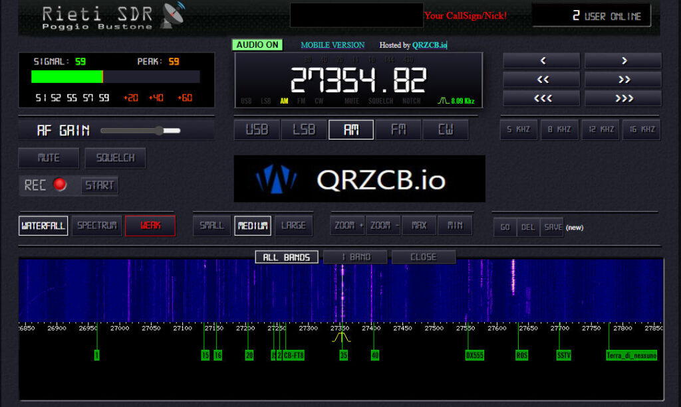Viewport: 681px width, 407px height.
Task: Set filter bandwidth to 5 KHZ
Action: (519, 129)
